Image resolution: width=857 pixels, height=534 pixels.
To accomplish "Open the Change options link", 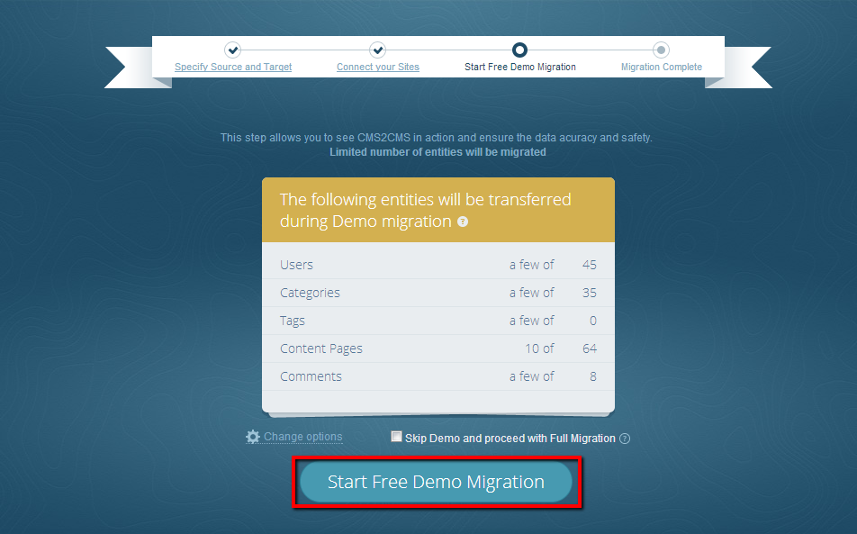I will pos(302,436).
